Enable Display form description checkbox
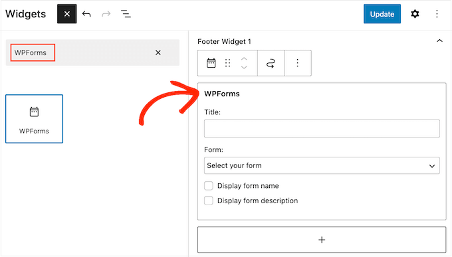The image size is (452, 257). pos(209,201)
